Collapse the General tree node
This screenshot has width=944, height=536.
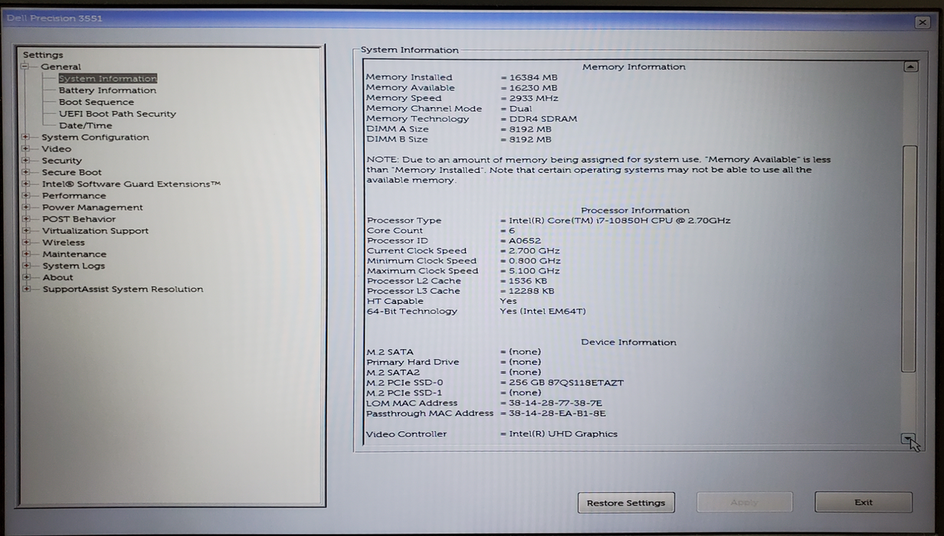pos(25,67)
